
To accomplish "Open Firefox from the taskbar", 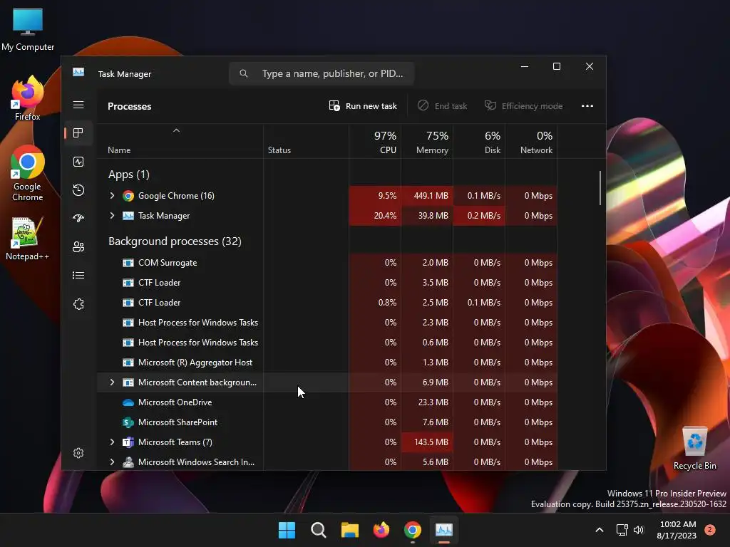I will coord(381,530).
